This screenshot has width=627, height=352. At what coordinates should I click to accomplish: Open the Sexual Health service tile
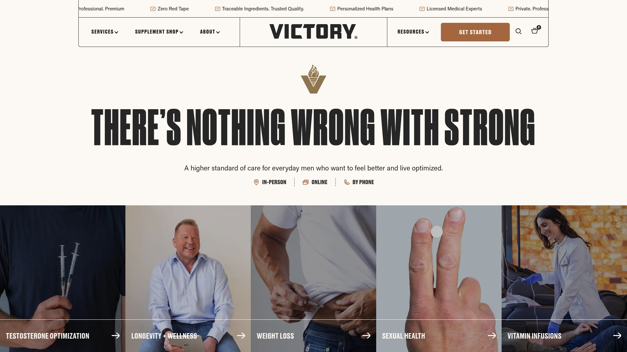pyautogui.click(x=439, y=279)
